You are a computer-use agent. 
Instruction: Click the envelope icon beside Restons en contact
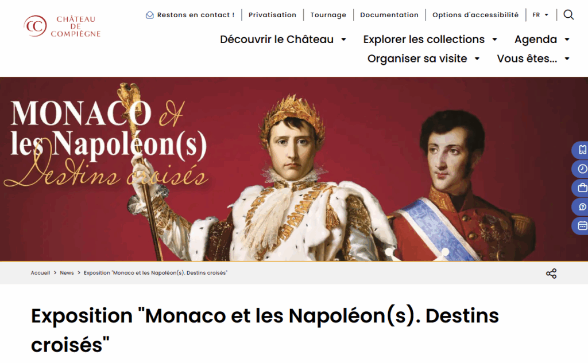150,15
